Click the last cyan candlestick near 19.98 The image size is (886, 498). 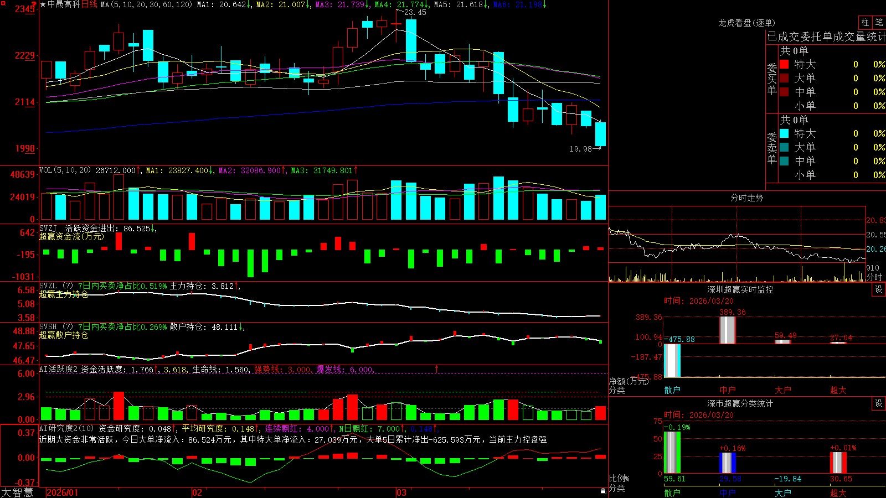tap(600, 134)
